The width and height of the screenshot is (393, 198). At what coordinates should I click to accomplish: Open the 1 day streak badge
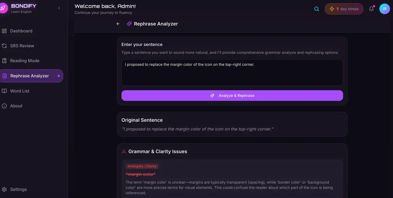click(344, 9)
